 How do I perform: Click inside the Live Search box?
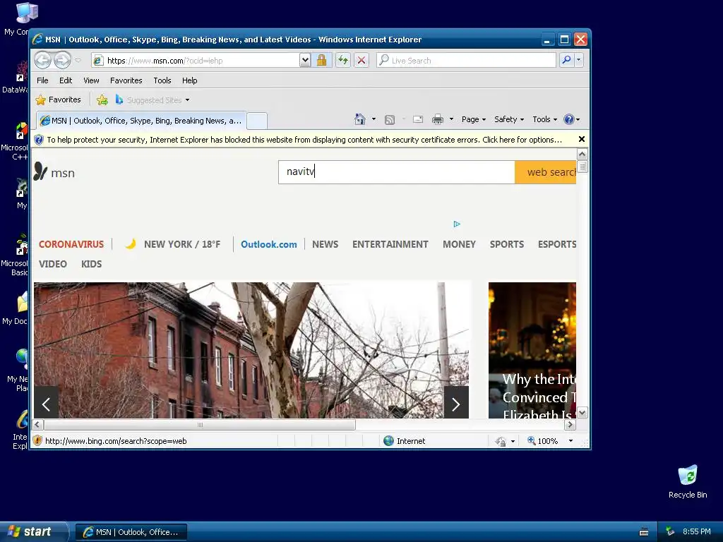click(x=466, y=61)
